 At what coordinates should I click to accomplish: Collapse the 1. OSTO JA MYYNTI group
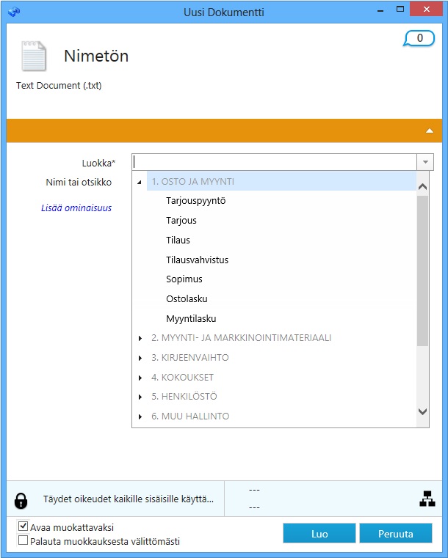coord(140,182)
